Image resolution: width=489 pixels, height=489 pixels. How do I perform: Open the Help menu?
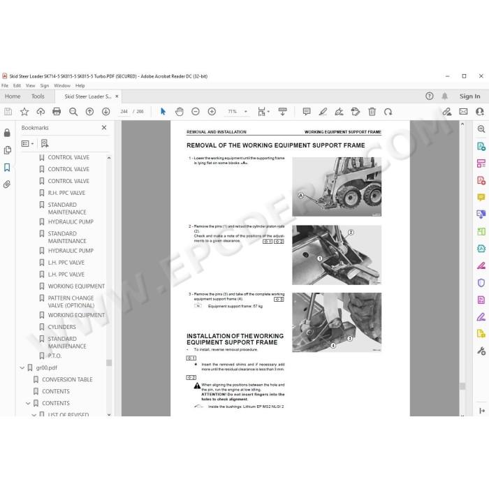coord(80,85)
